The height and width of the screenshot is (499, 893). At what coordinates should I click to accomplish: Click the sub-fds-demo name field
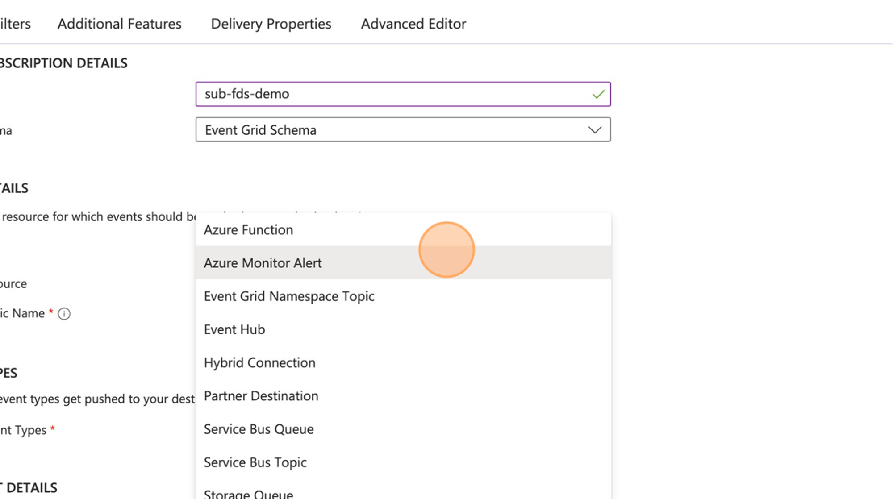pos(403,94)
